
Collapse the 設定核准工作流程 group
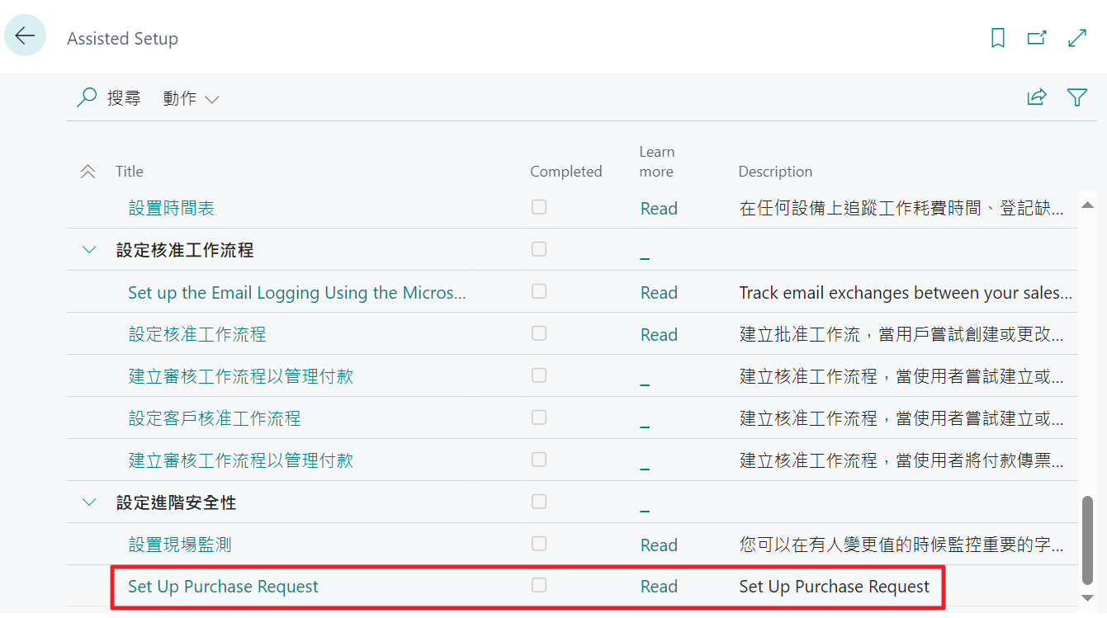click(90, 250)
